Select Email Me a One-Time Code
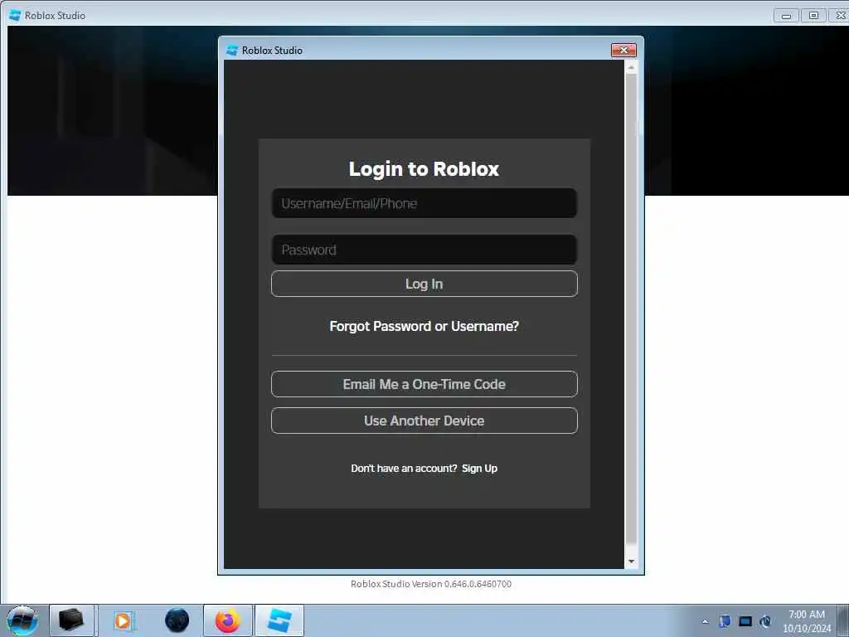 point(424,384)
